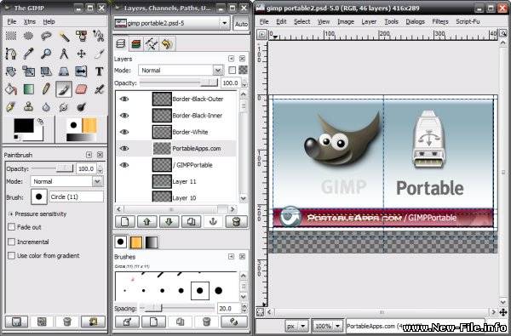Click the Refresh brushes button
Image resolution: width=511 pixels, height=336 pixels.
(x=234, y=322)
